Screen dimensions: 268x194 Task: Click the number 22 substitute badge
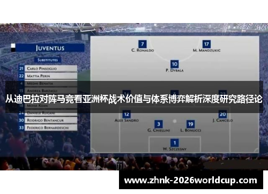tap(21, 76)
